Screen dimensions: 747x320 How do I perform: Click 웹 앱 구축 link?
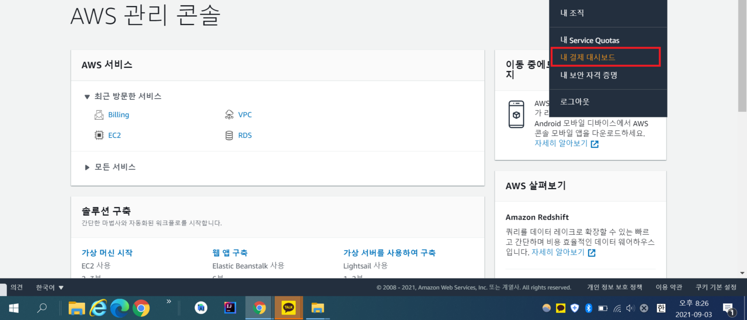(x=230, y=253)
